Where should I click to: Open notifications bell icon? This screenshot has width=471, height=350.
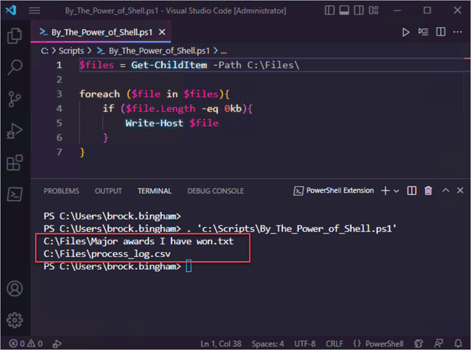pos(458,343)
